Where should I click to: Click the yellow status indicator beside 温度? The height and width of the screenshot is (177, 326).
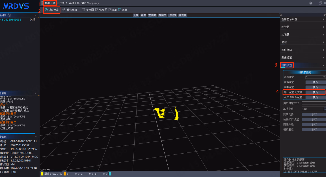click(x=42, y=174)
